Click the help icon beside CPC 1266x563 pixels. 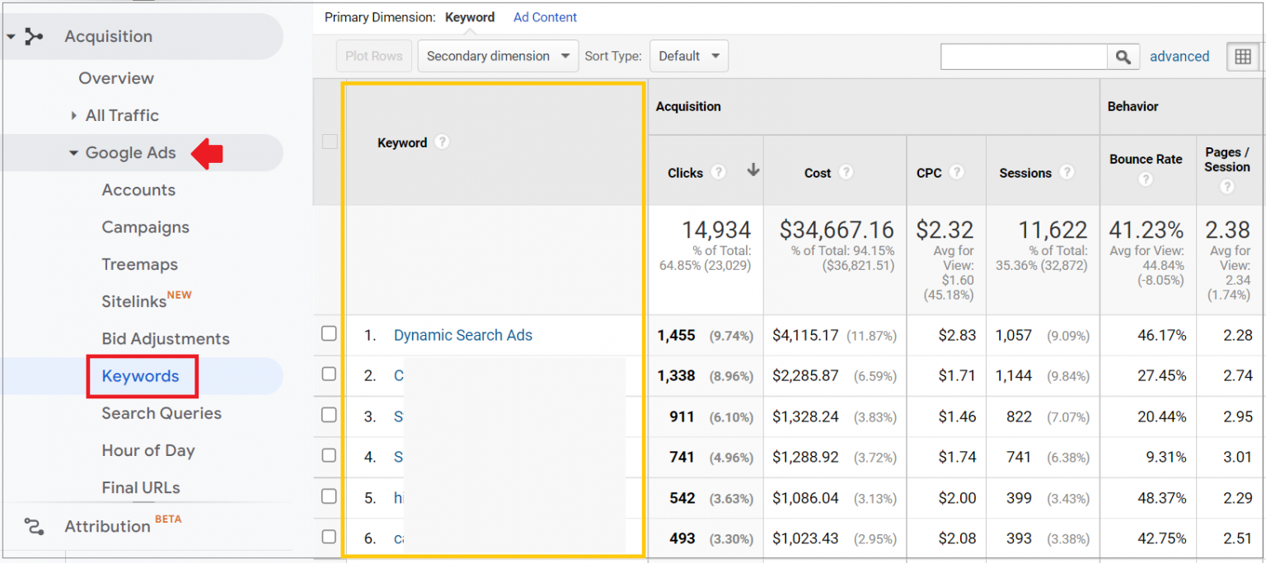[957, 173]
